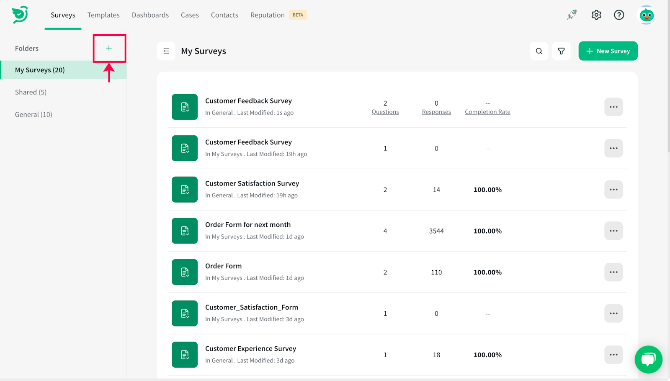
Task: Open the user avatar profile menu
Action: [x=647, y=15]
